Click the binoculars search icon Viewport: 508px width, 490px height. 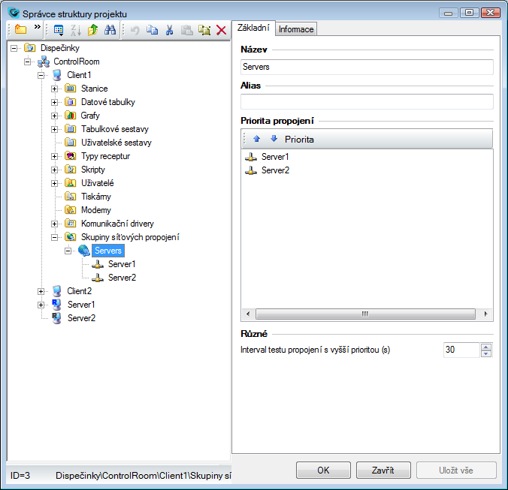(x=110, y=30)
